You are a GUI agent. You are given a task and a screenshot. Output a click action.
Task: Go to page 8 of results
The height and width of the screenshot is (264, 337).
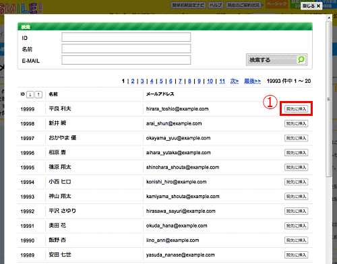189,81
